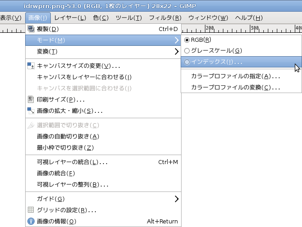
Task: Open the ヘルプ(H) menu
Action: click(x=249, y=18)
